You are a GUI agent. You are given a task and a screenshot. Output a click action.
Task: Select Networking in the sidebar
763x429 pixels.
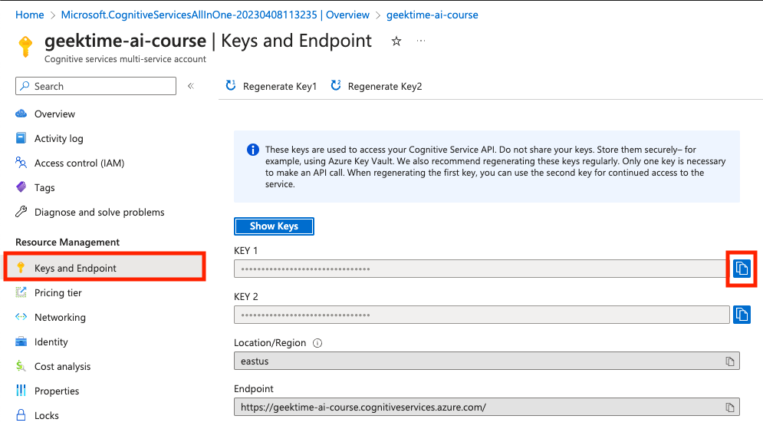[60, 317]
